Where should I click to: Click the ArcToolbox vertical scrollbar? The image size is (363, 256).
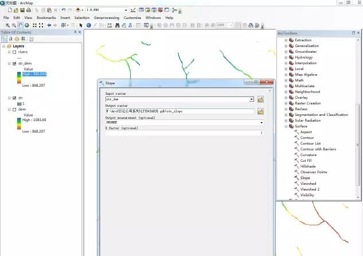[358, 145]
